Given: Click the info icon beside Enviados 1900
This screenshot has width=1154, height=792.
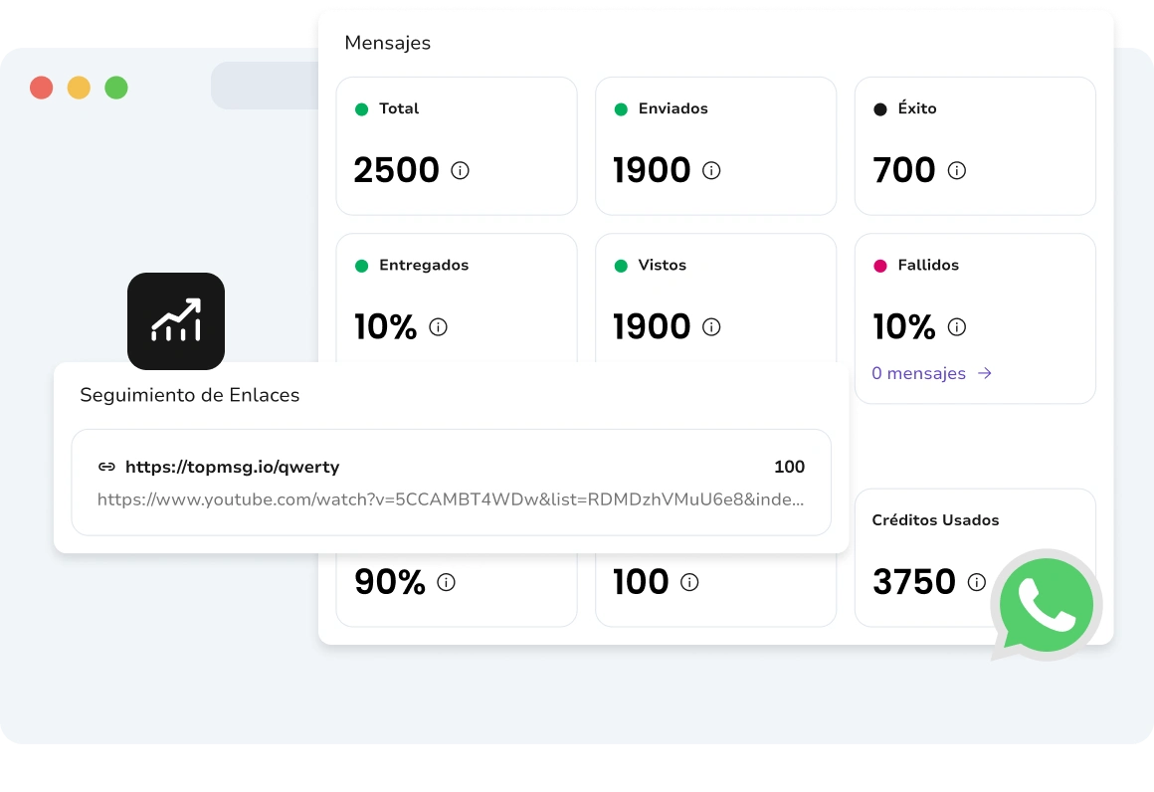Looking at the screenshot, I should coord(710,171).
